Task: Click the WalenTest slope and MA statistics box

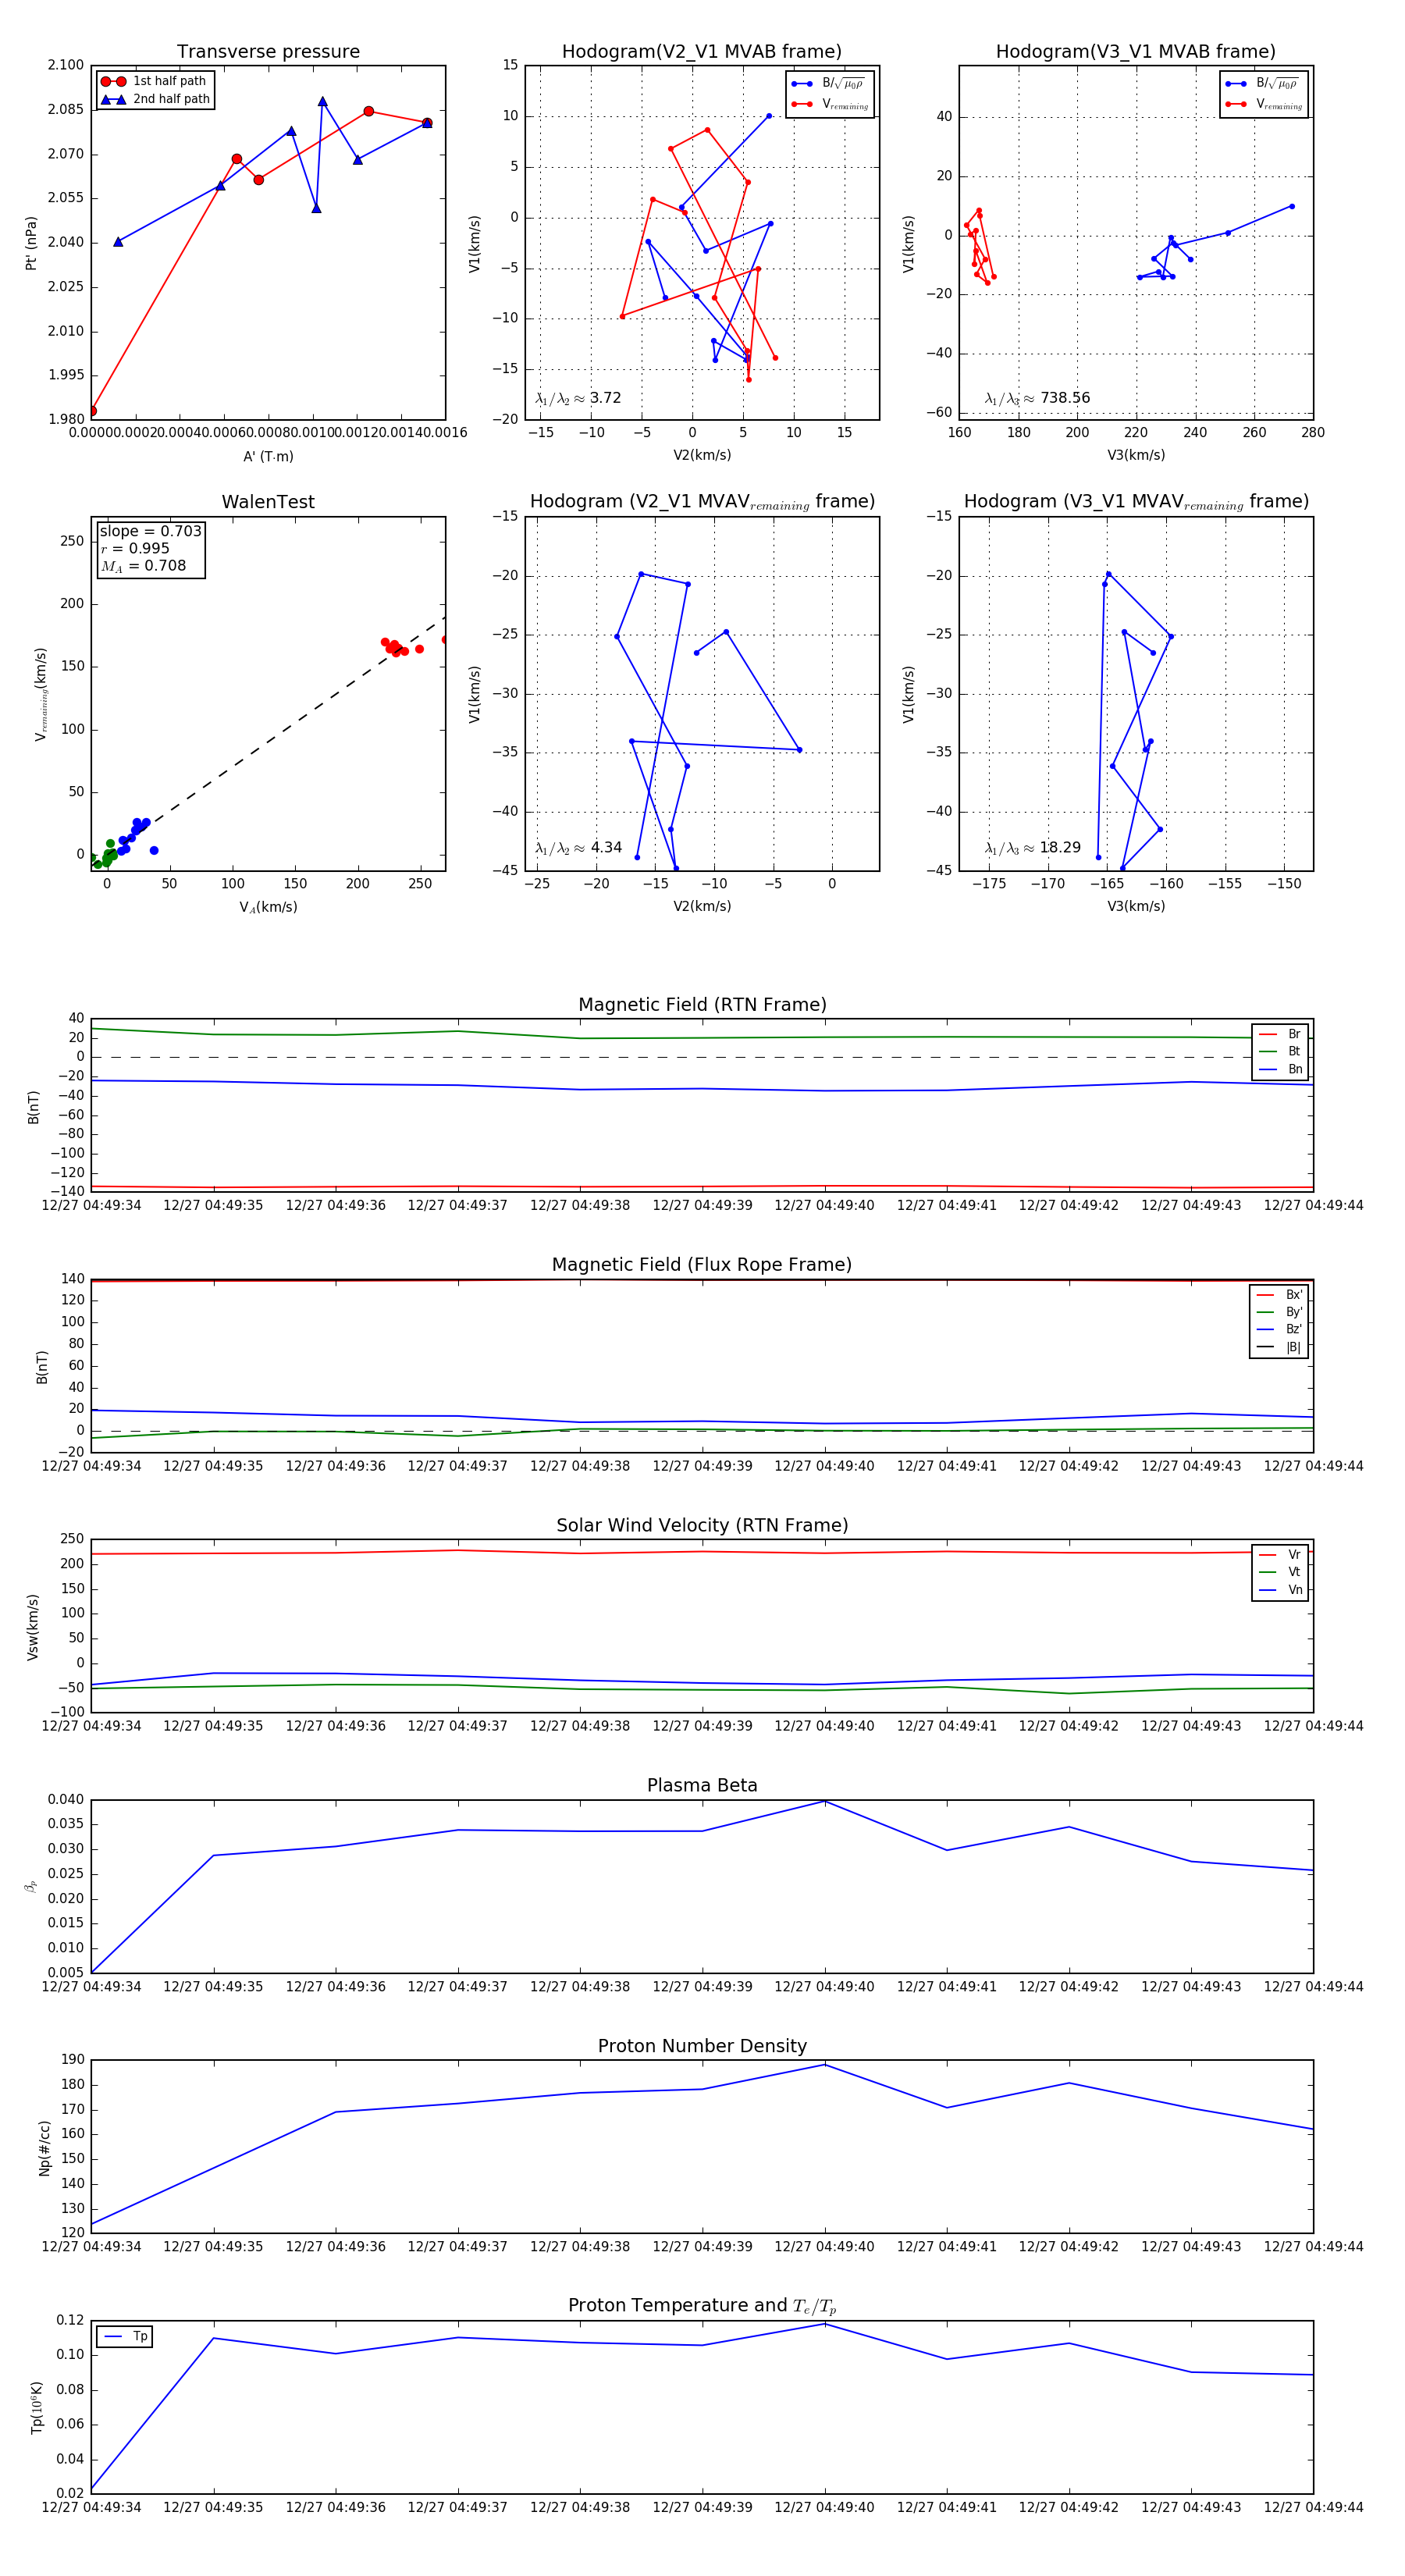Action: (150, 548)
